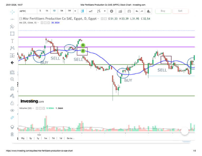Expand Misr Fertilizers title dropdown arrow
Screen dimensions: 202x156
98,19
